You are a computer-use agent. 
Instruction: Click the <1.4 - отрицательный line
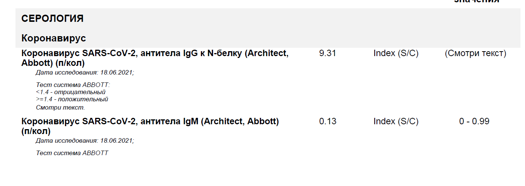pyautogui.click(x=71, y=92)
